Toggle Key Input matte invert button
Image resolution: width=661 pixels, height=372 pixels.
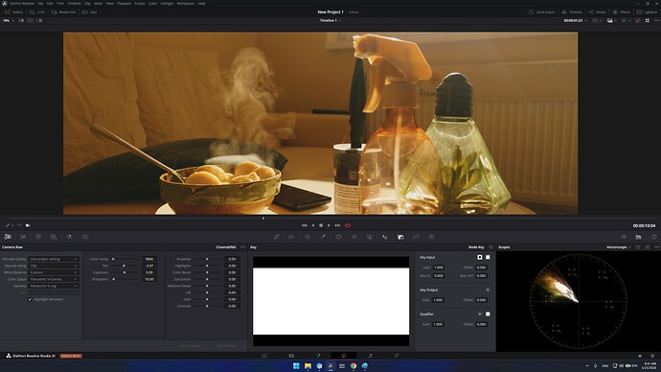click(480, 257)
